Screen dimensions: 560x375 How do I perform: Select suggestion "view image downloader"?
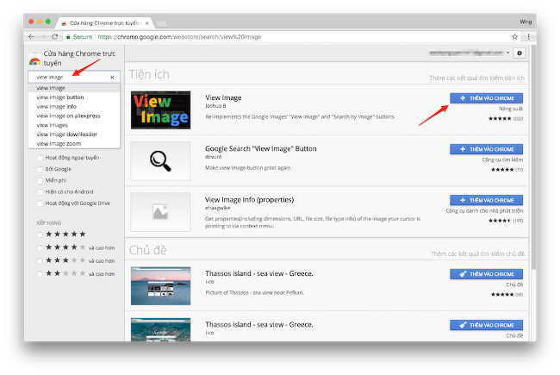click(74, 134)
